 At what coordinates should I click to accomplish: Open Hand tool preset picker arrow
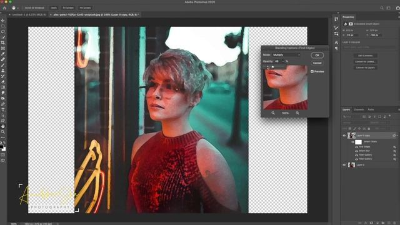tap(17, 8)
